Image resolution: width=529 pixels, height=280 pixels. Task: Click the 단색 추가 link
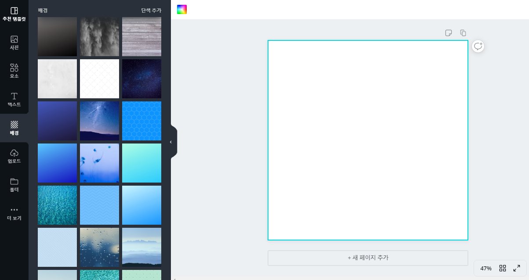point(151,10)
